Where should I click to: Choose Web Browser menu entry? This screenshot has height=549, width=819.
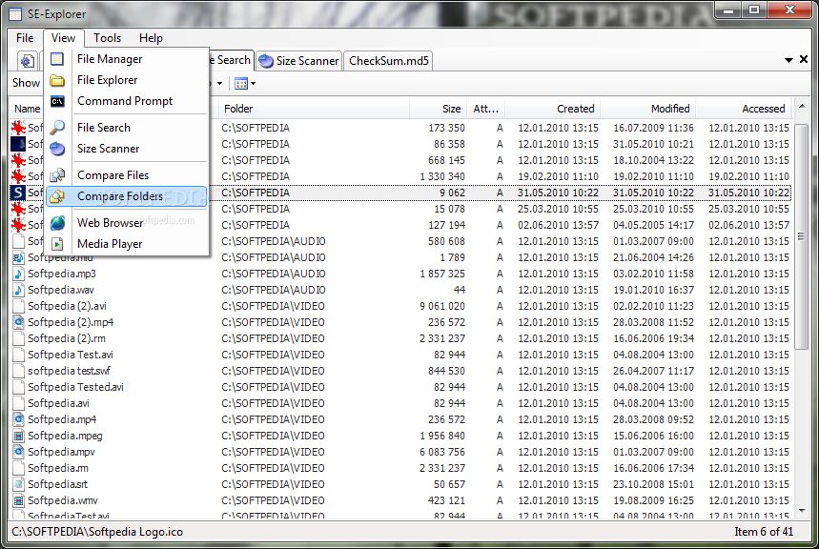click(x=127, y=223)
